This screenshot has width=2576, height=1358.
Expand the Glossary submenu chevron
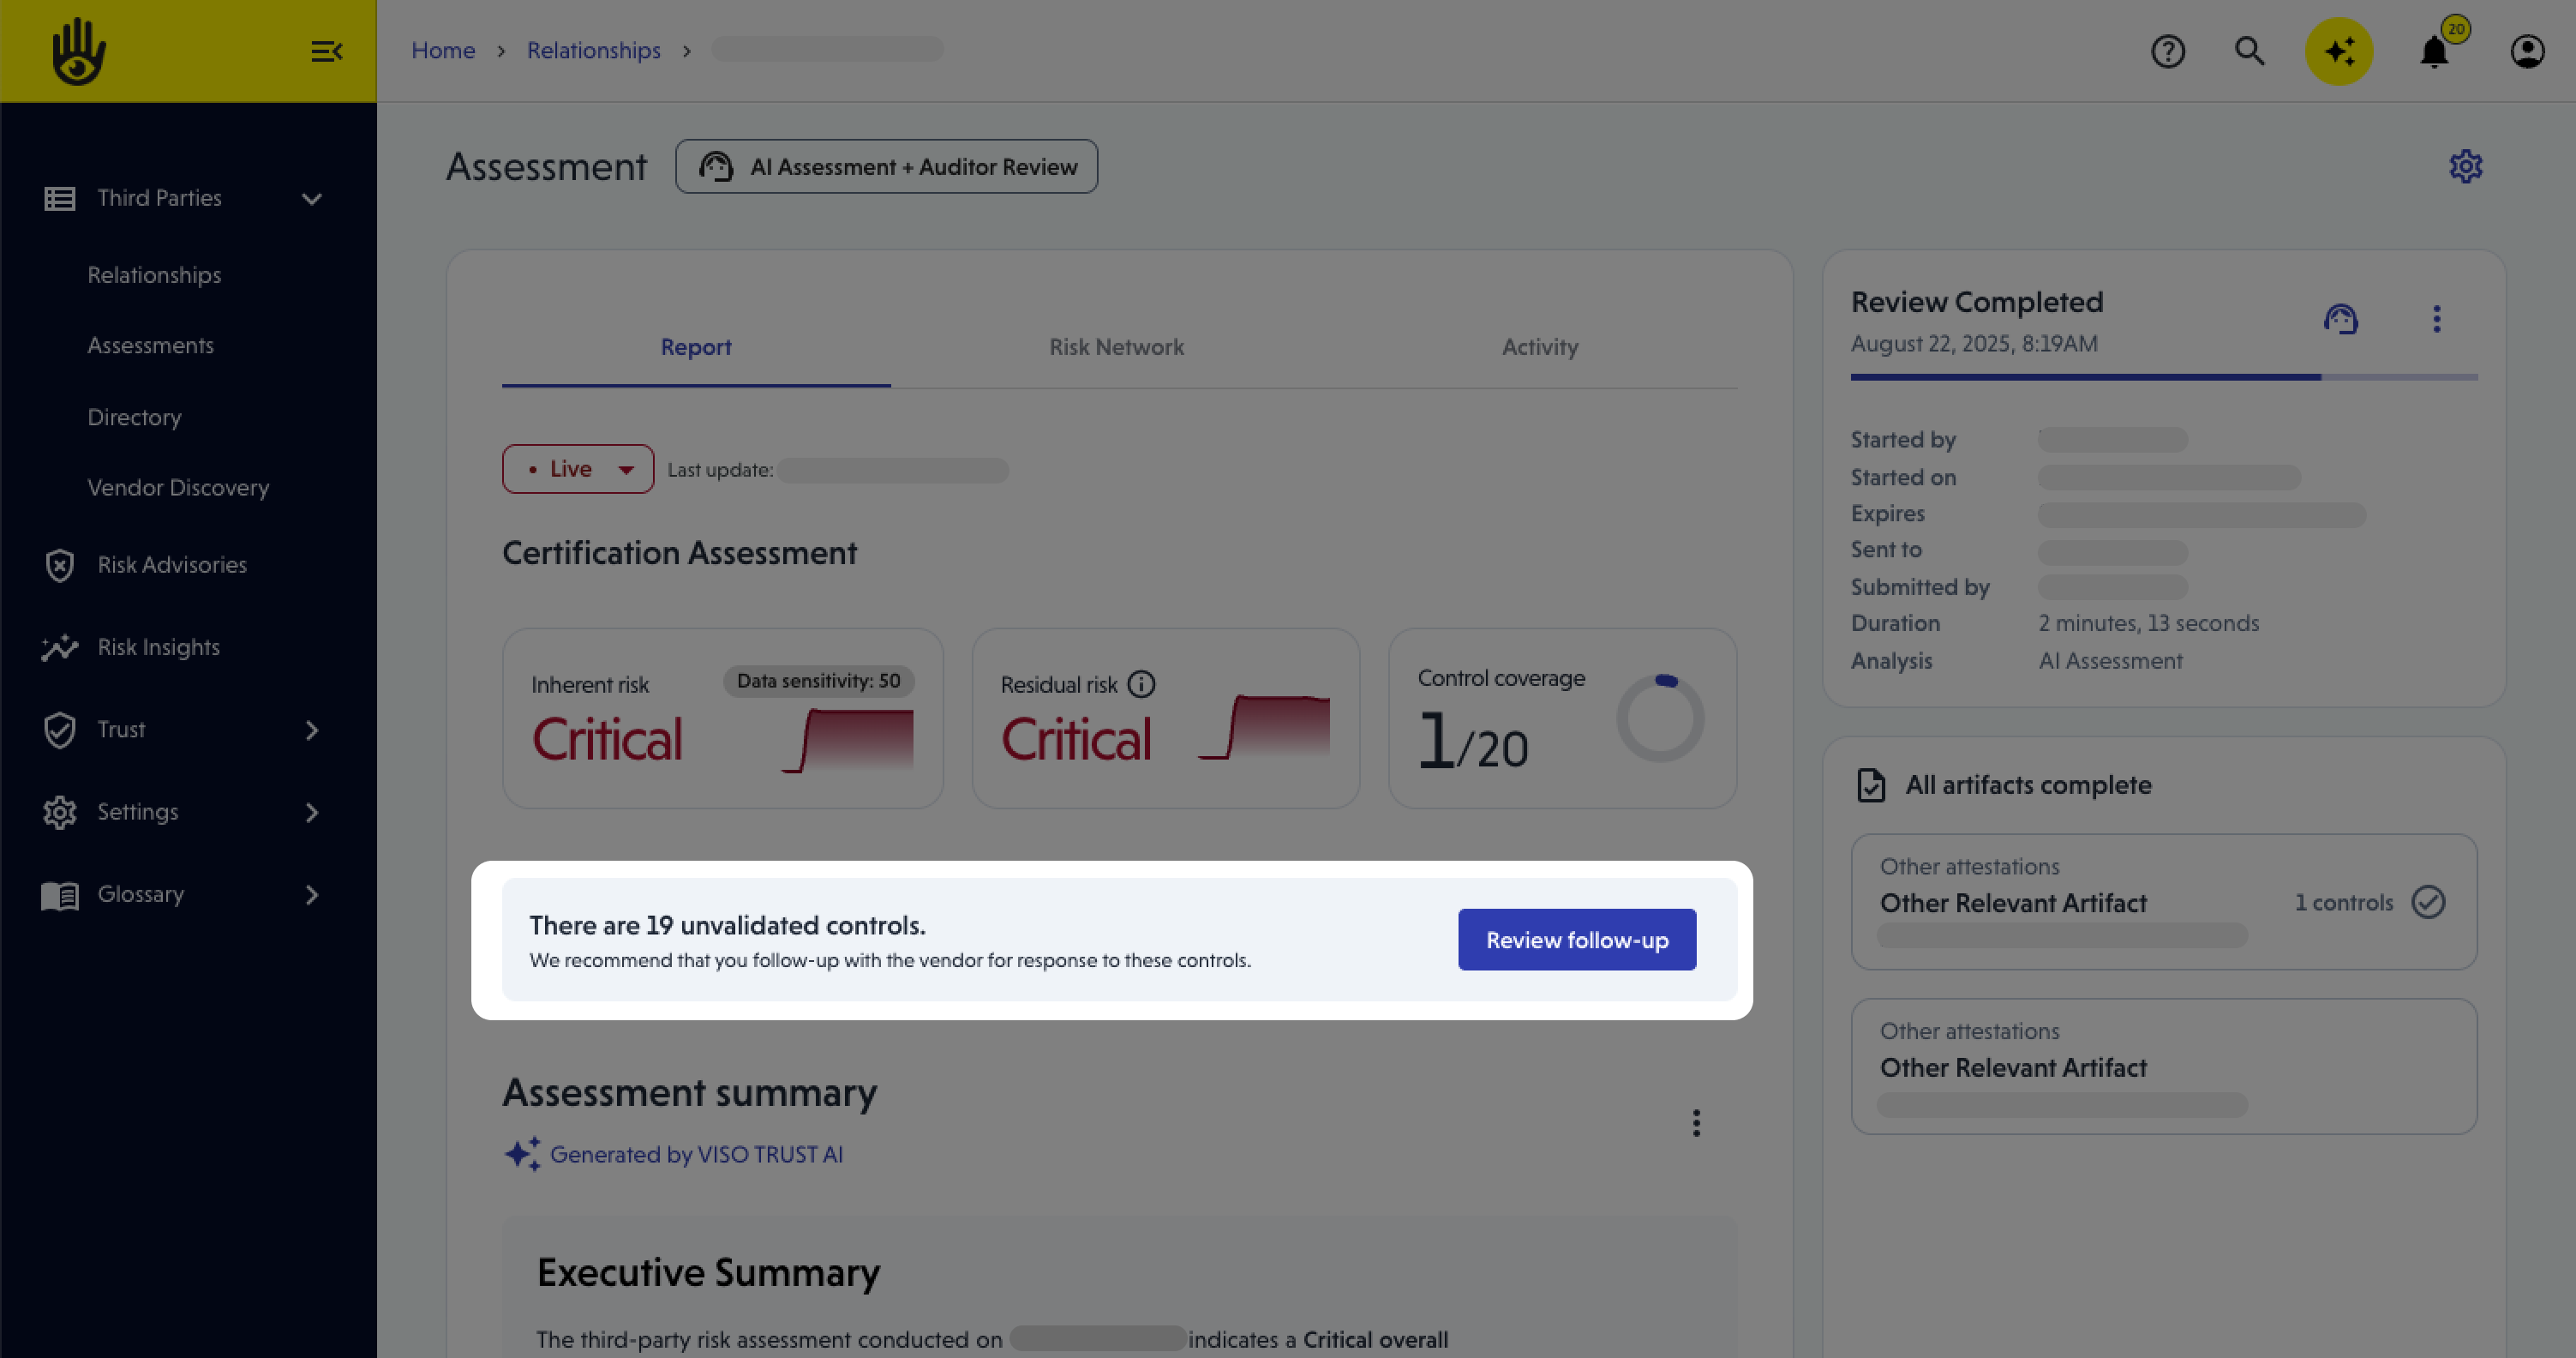click(312, 895)
